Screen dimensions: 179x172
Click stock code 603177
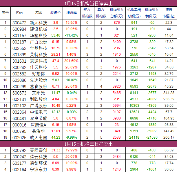coord(19,163)
